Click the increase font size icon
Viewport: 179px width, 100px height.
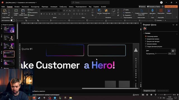tap(64, 11)
